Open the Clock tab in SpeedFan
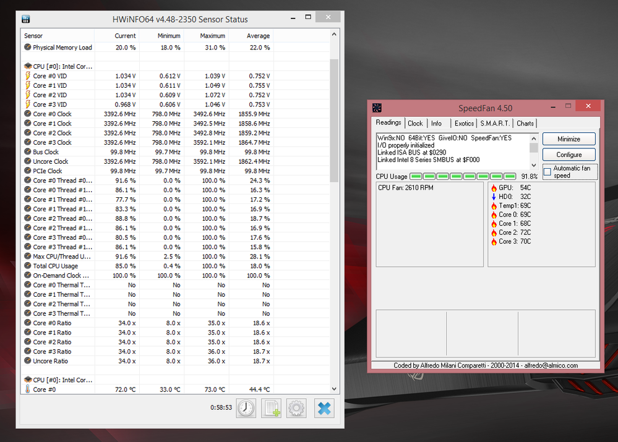This screenshot has height=442, width=618. click(415, 123)
